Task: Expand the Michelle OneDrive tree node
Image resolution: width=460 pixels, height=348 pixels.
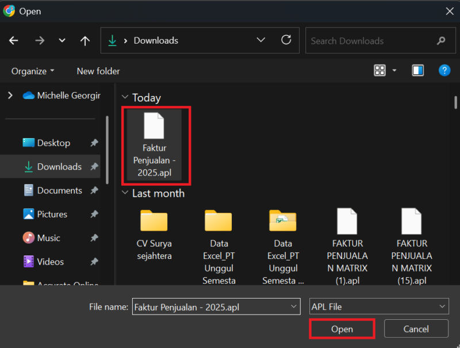Action: pos(10,95)
